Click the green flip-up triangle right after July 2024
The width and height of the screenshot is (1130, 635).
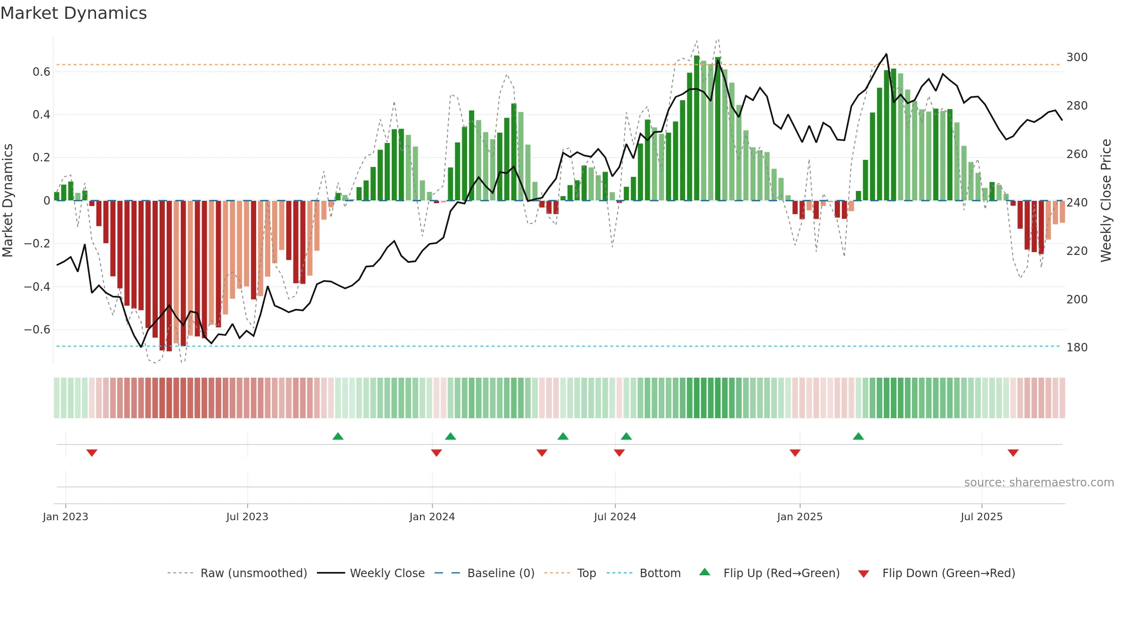tap(626, 436)
